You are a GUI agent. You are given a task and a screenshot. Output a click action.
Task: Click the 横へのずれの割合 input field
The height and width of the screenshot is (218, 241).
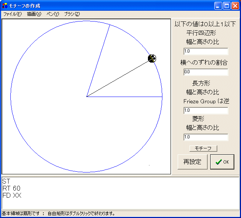pyautogui.click(x=206, y=72)
